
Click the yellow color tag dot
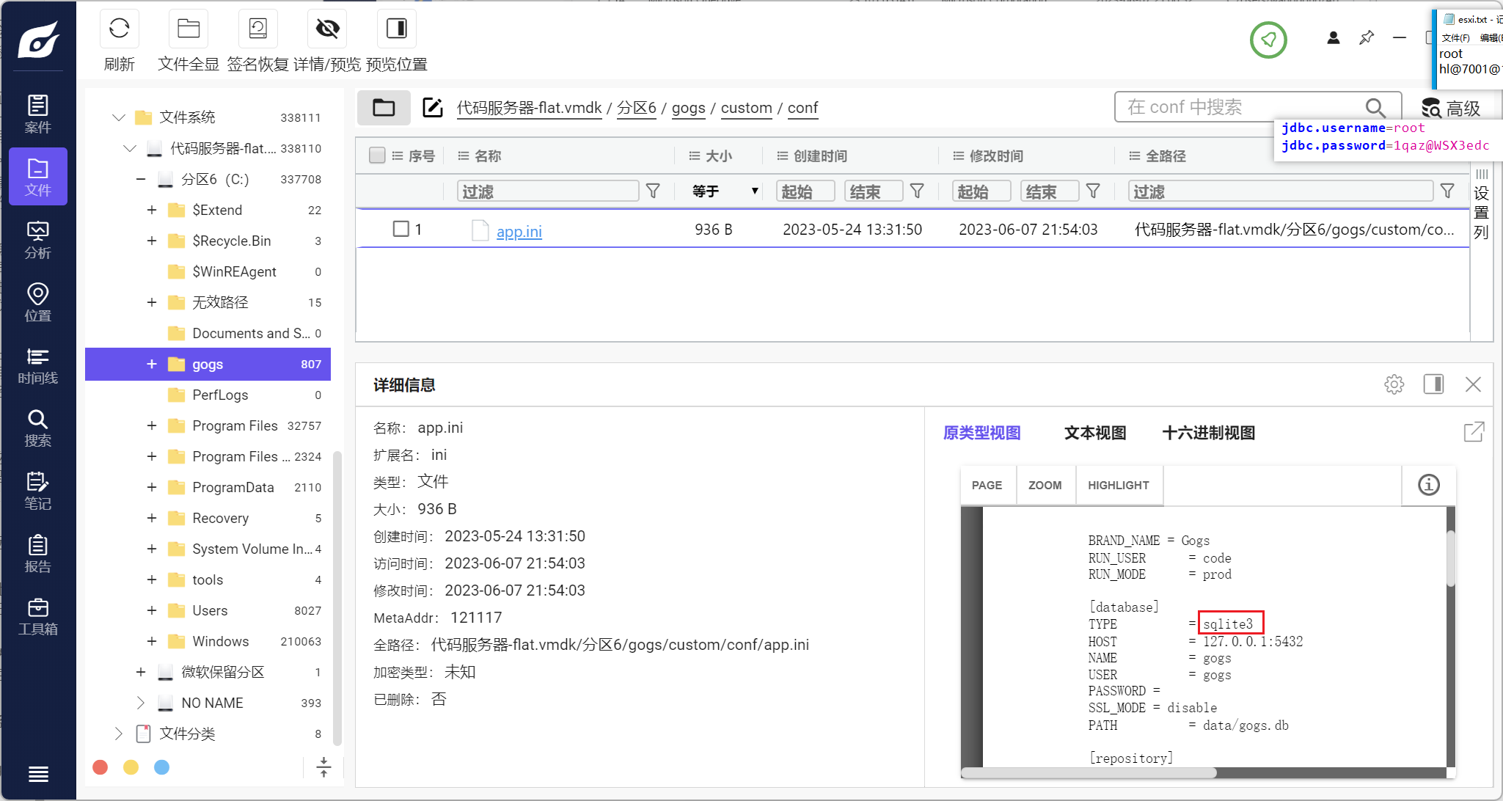(131, 767)
